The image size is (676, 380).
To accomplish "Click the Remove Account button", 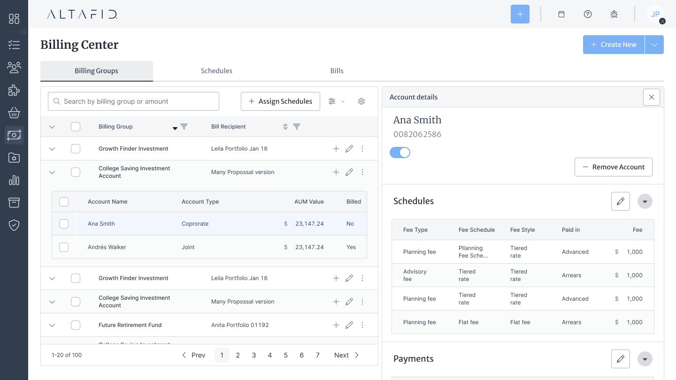I will coord(613,167).
